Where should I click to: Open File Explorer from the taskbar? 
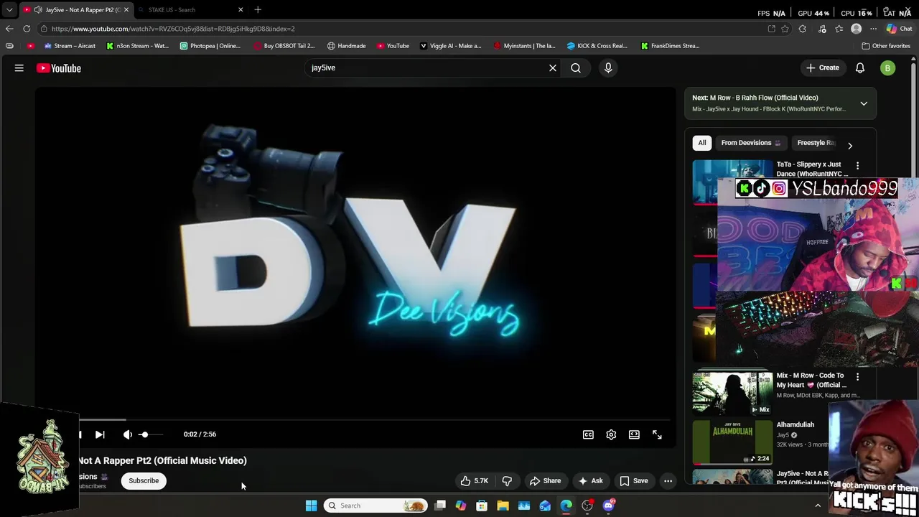pyautogui.click(x=503, y=506)
